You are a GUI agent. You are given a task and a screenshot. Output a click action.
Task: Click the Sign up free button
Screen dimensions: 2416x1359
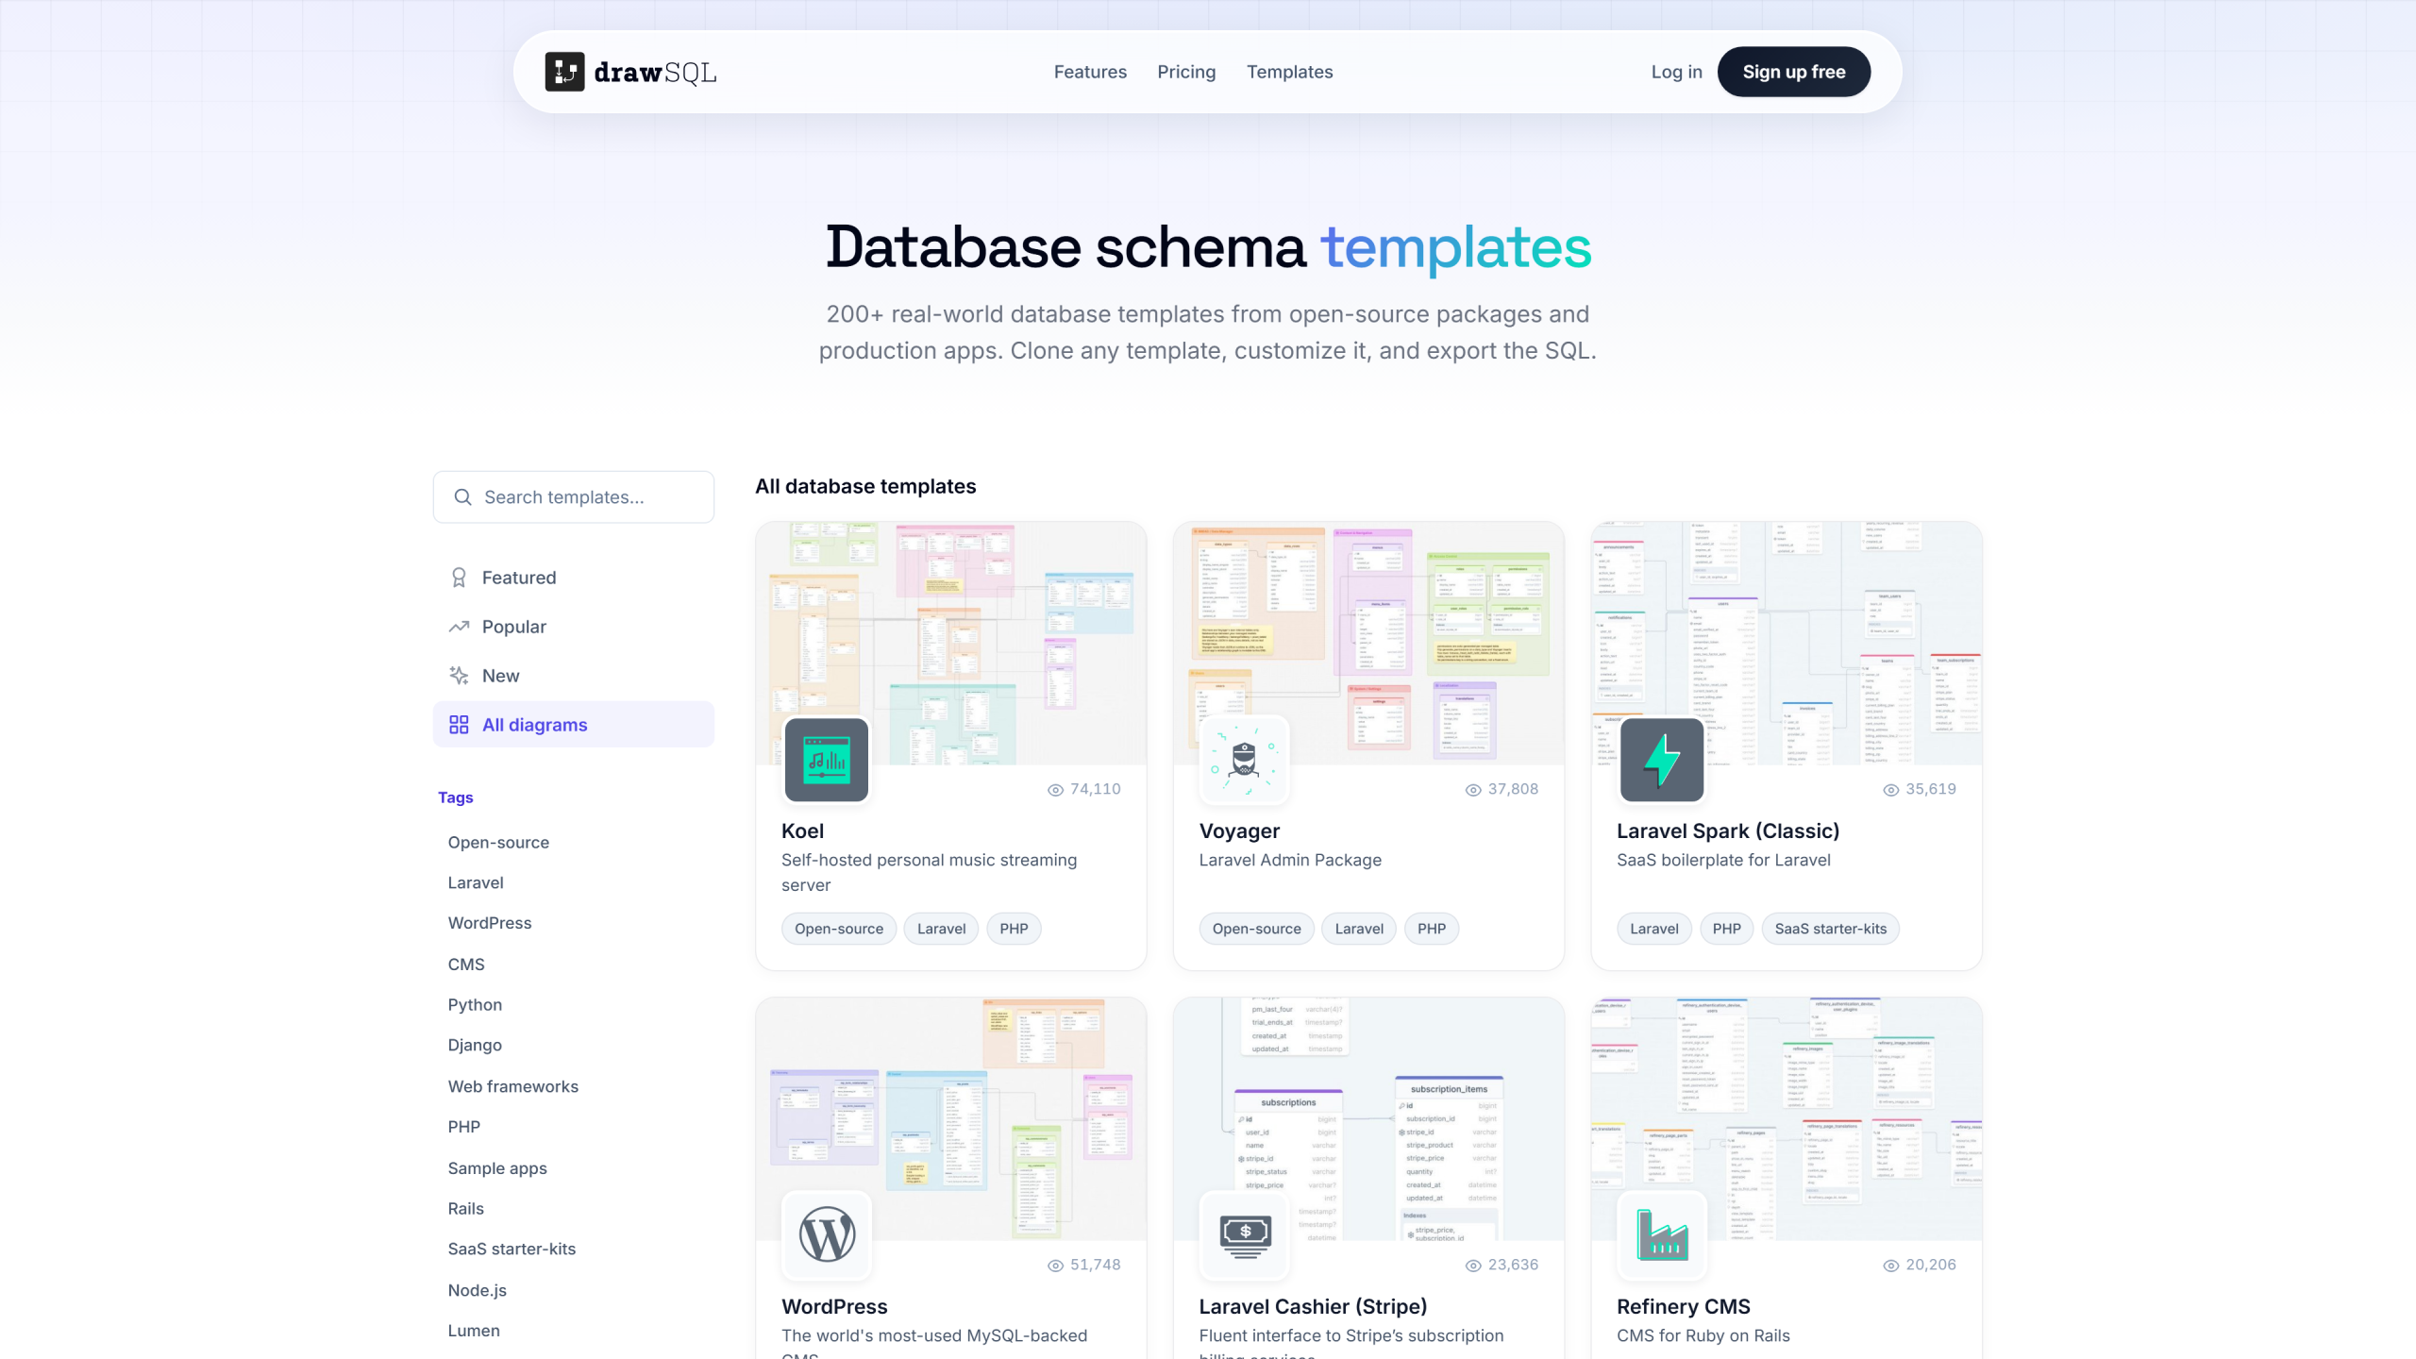point(1793,72)
